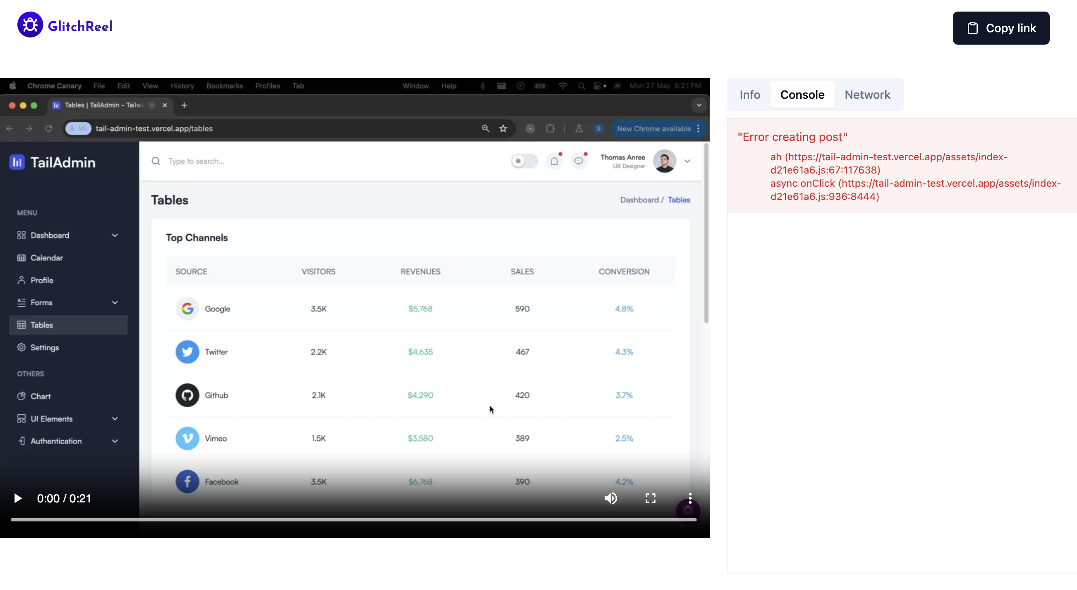
Task: Reload the page in Chrome
Action: [48, 128]
